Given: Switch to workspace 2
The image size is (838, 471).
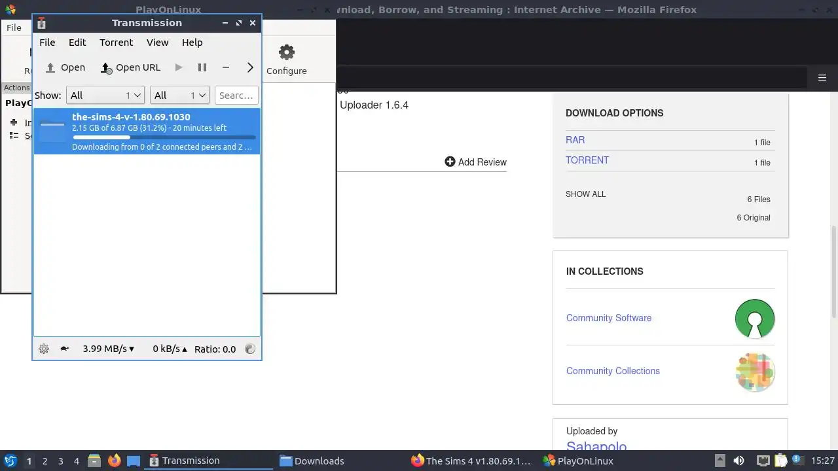Looking at the screenshot, I should [x=45, y=461].
